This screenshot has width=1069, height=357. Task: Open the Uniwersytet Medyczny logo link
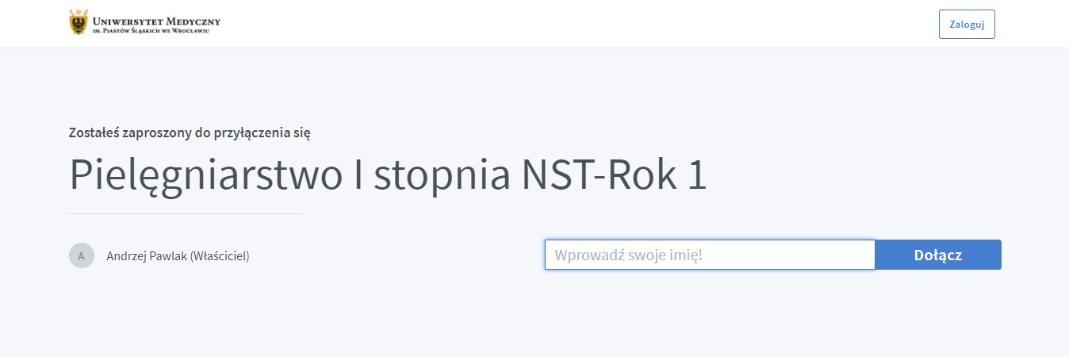[145, 23]
